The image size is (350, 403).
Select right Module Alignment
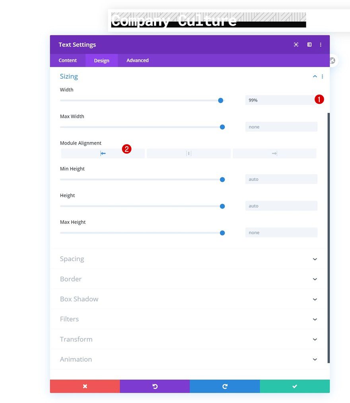(274, 153)
